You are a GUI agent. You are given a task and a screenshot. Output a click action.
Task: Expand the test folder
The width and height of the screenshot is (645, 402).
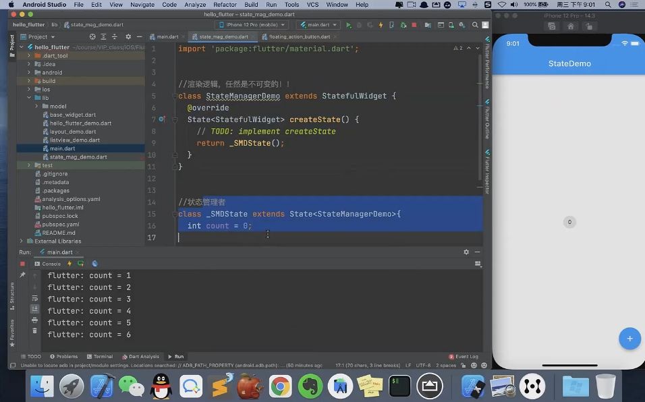(x=29, y=165)
